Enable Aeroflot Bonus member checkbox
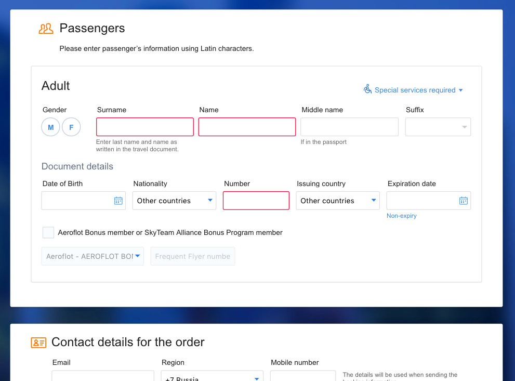 (48, 232)
